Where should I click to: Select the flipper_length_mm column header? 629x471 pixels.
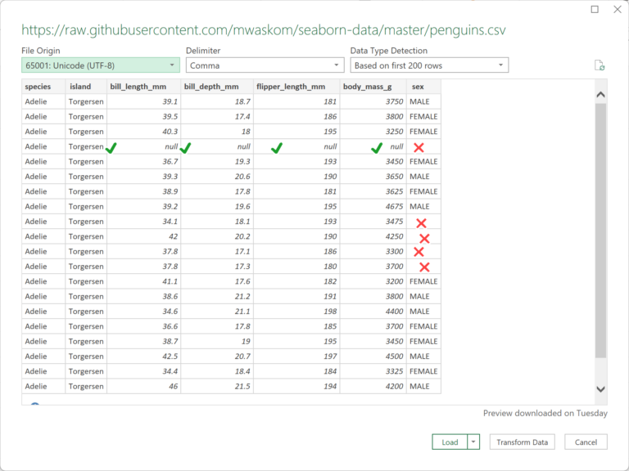296,87
